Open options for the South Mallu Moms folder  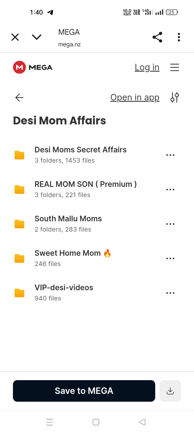pos(170,224)
